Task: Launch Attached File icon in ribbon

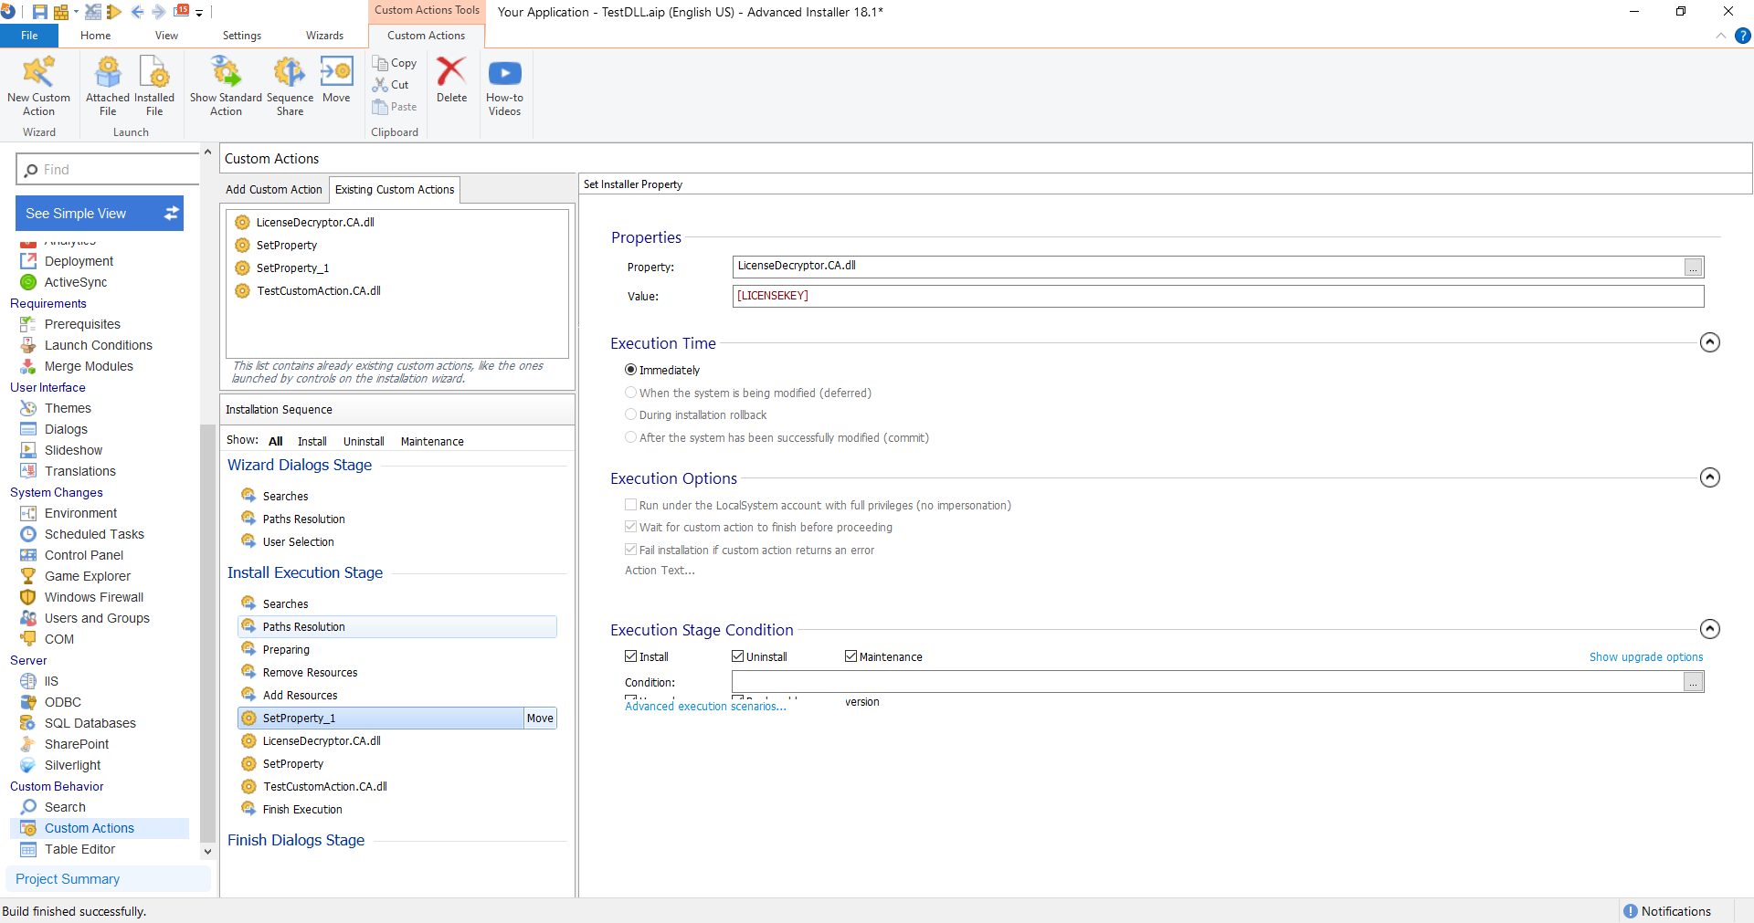Action: tap(108, 72)
